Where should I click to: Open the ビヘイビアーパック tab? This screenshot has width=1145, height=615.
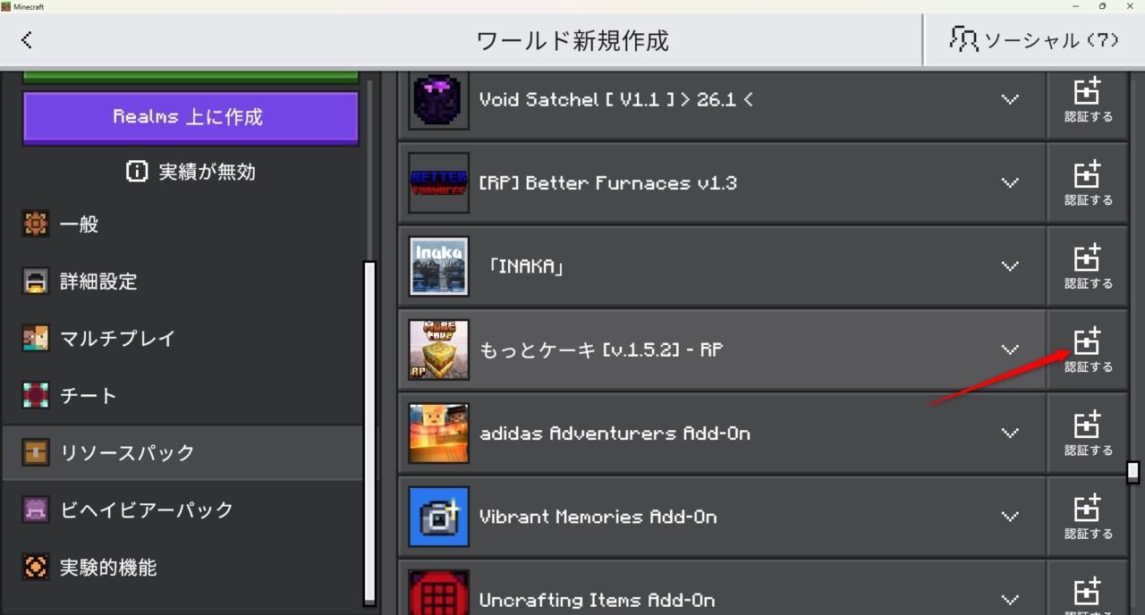click(x=183, y=510)
